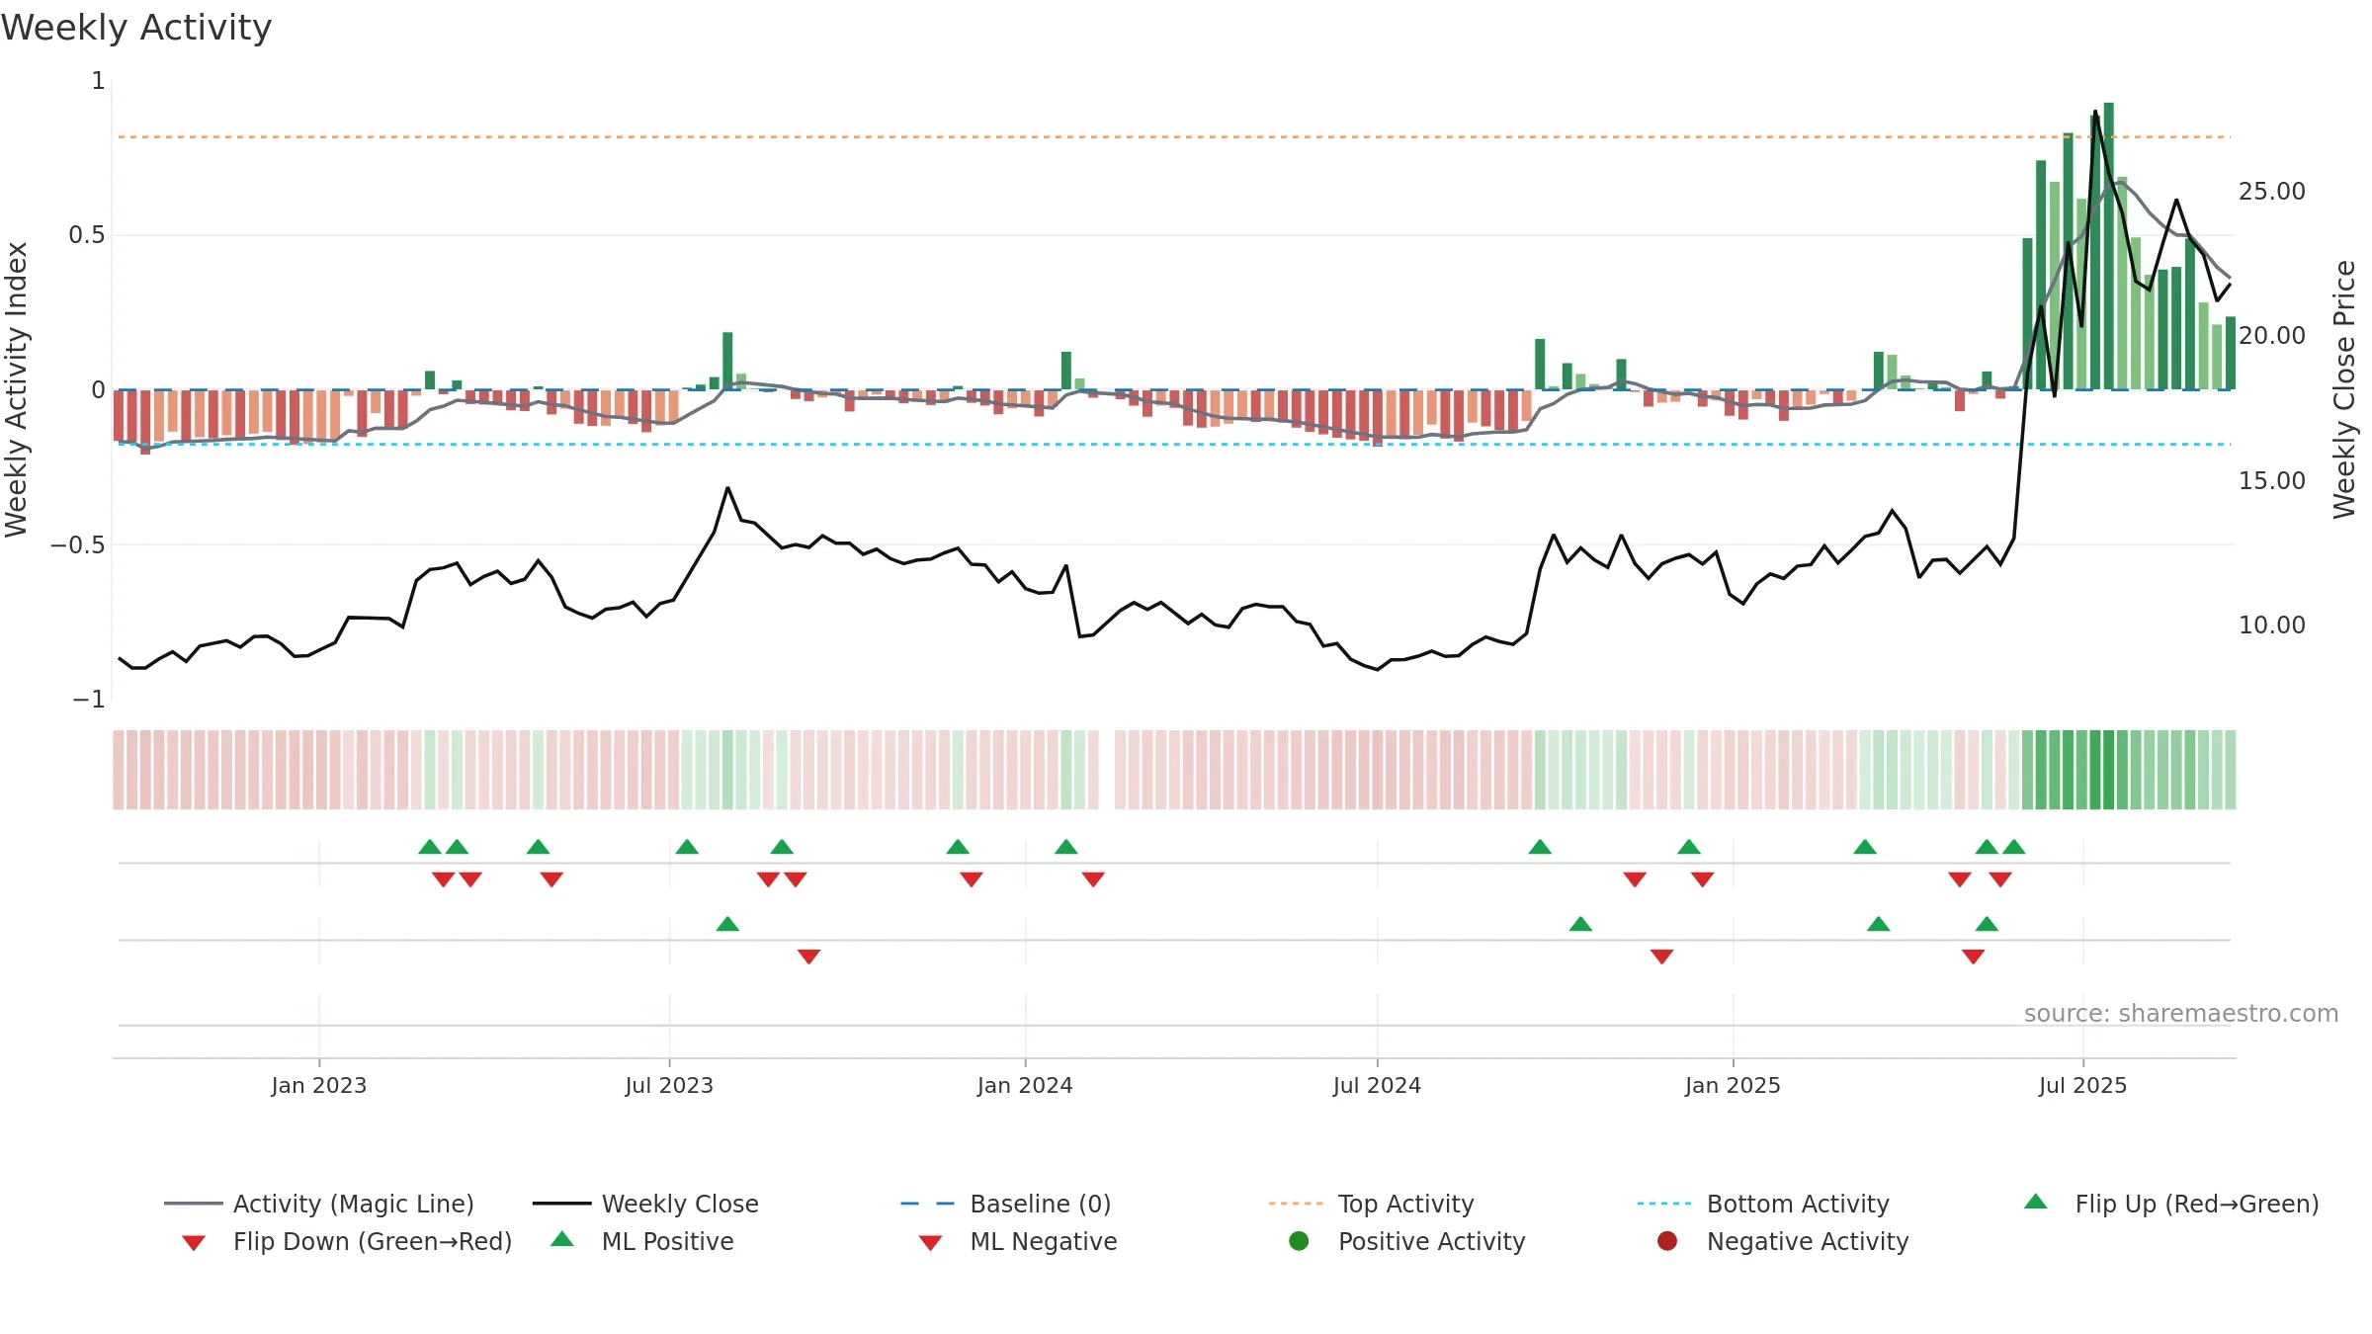Click the −1 activity index tick label
The image size is (2372, 1334).
[x=88, y=699]
